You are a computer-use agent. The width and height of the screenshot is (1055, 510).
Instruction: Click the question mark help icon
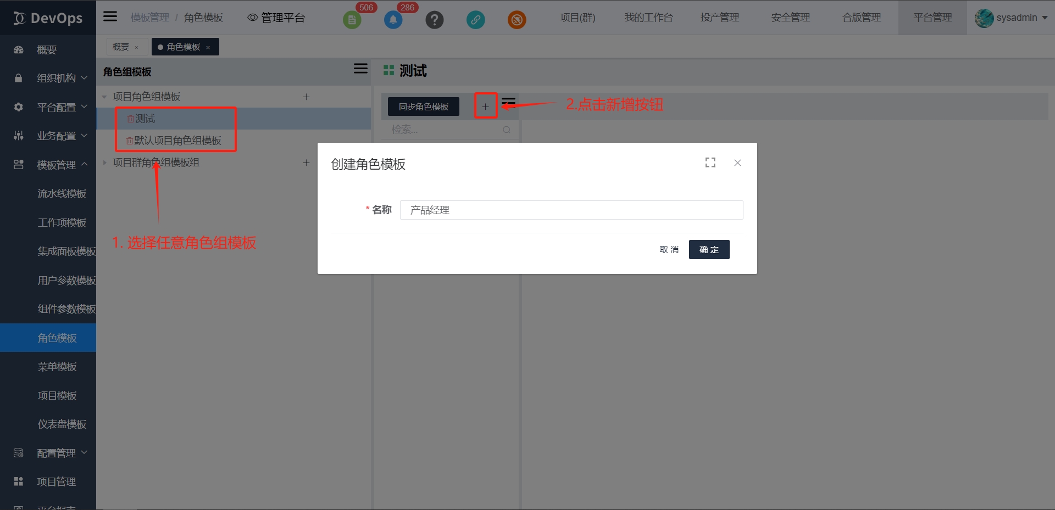(434, 20)
